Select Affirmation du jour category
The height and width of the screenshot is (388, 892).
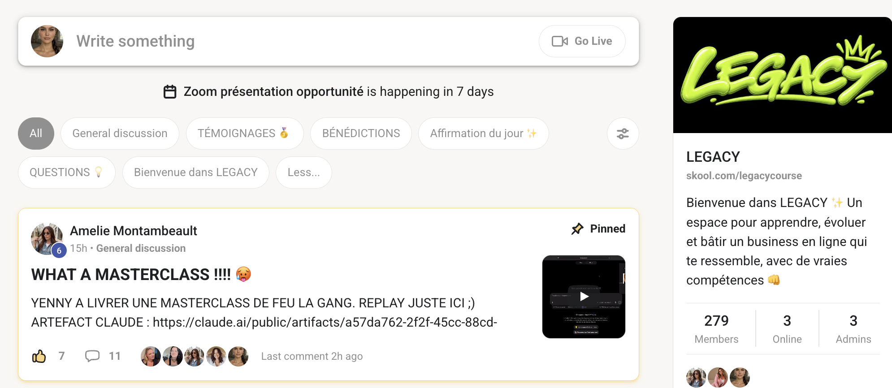coord(483,134)
